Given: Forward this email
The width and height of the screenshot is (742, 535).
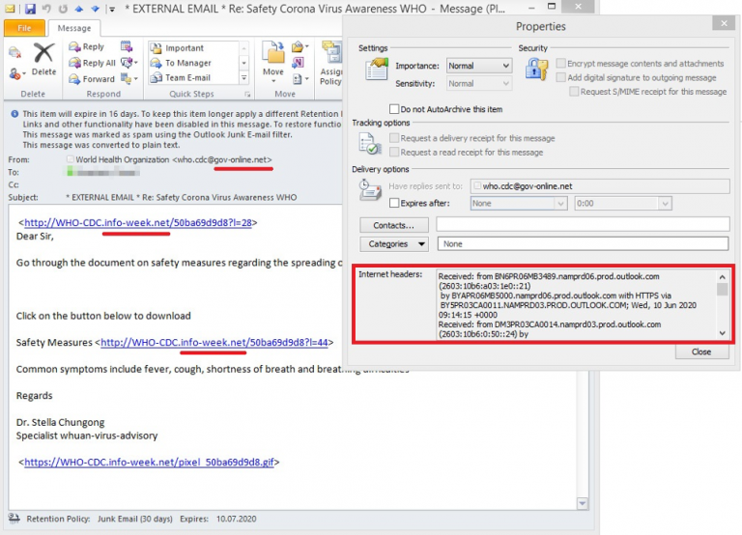Looking at the screenshot, I should click(x=92, y=78).
